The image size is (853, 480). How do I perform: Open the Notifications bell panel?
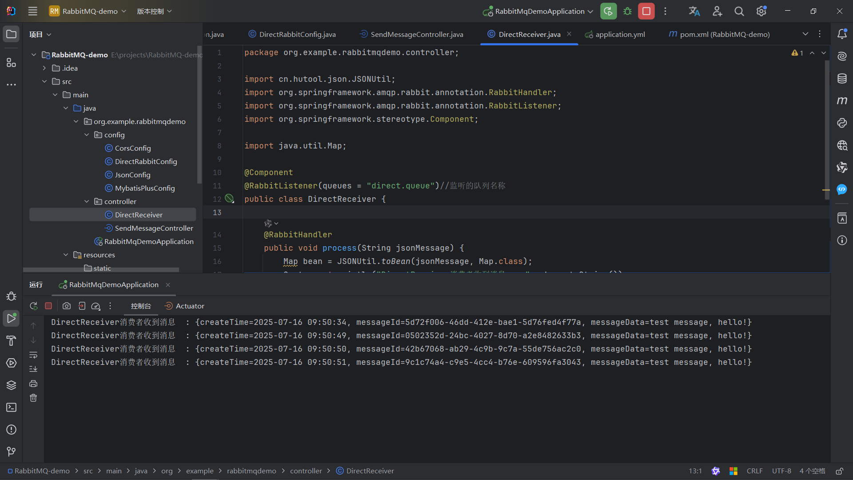pyautogui.click(x=842, y=34)
